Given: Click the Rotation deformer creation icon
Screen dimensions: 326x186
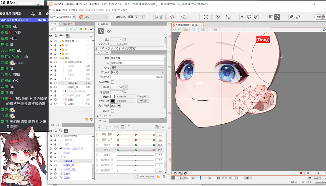Looking at the screenshot, I should click(x=218, y=17).
